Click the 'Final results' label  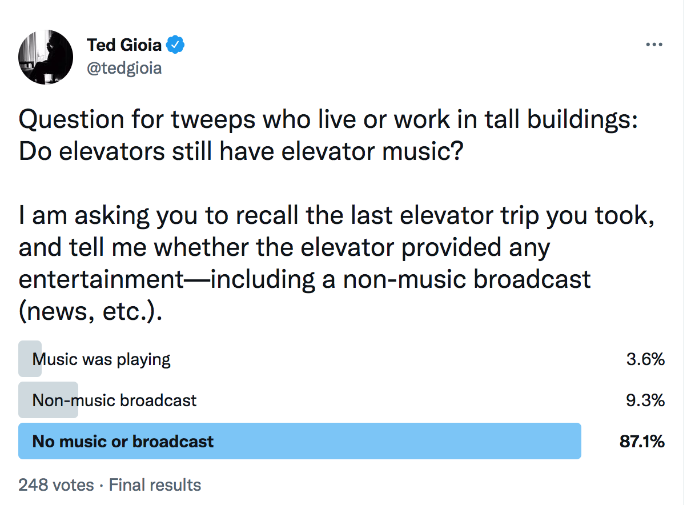155,484
